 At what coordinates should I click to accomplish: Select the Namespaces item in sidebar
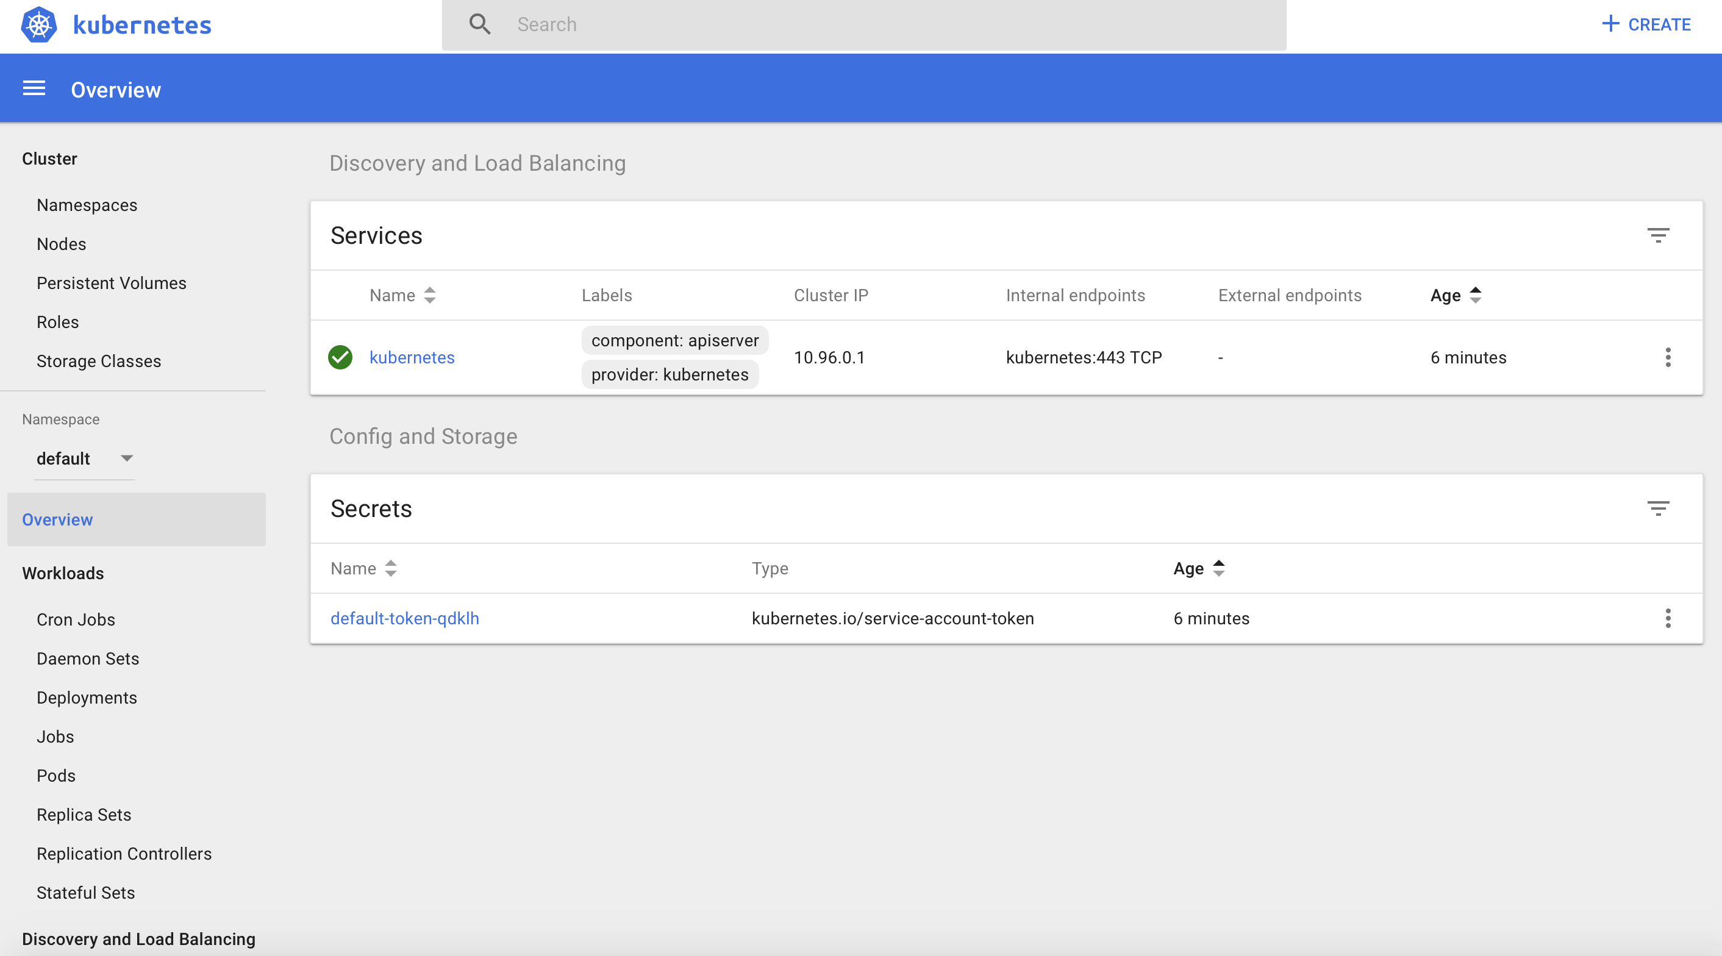coord(87,205)
